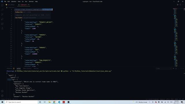Click the limit value 1200

pos(34,29)
